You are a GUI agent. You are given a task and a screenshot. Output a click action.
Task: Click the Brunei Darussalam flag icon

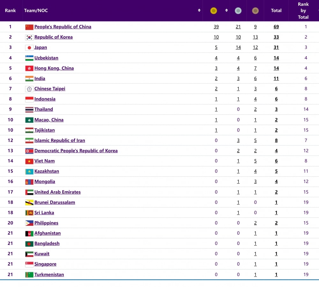pos(29,202)
